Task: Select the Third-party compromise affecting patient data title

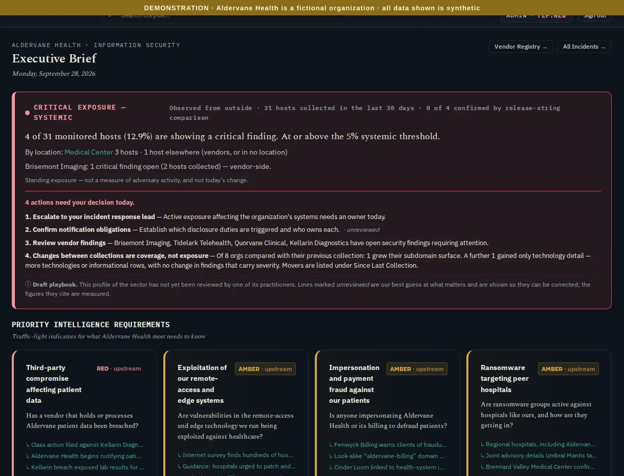Action: click(x=54, y=384)
